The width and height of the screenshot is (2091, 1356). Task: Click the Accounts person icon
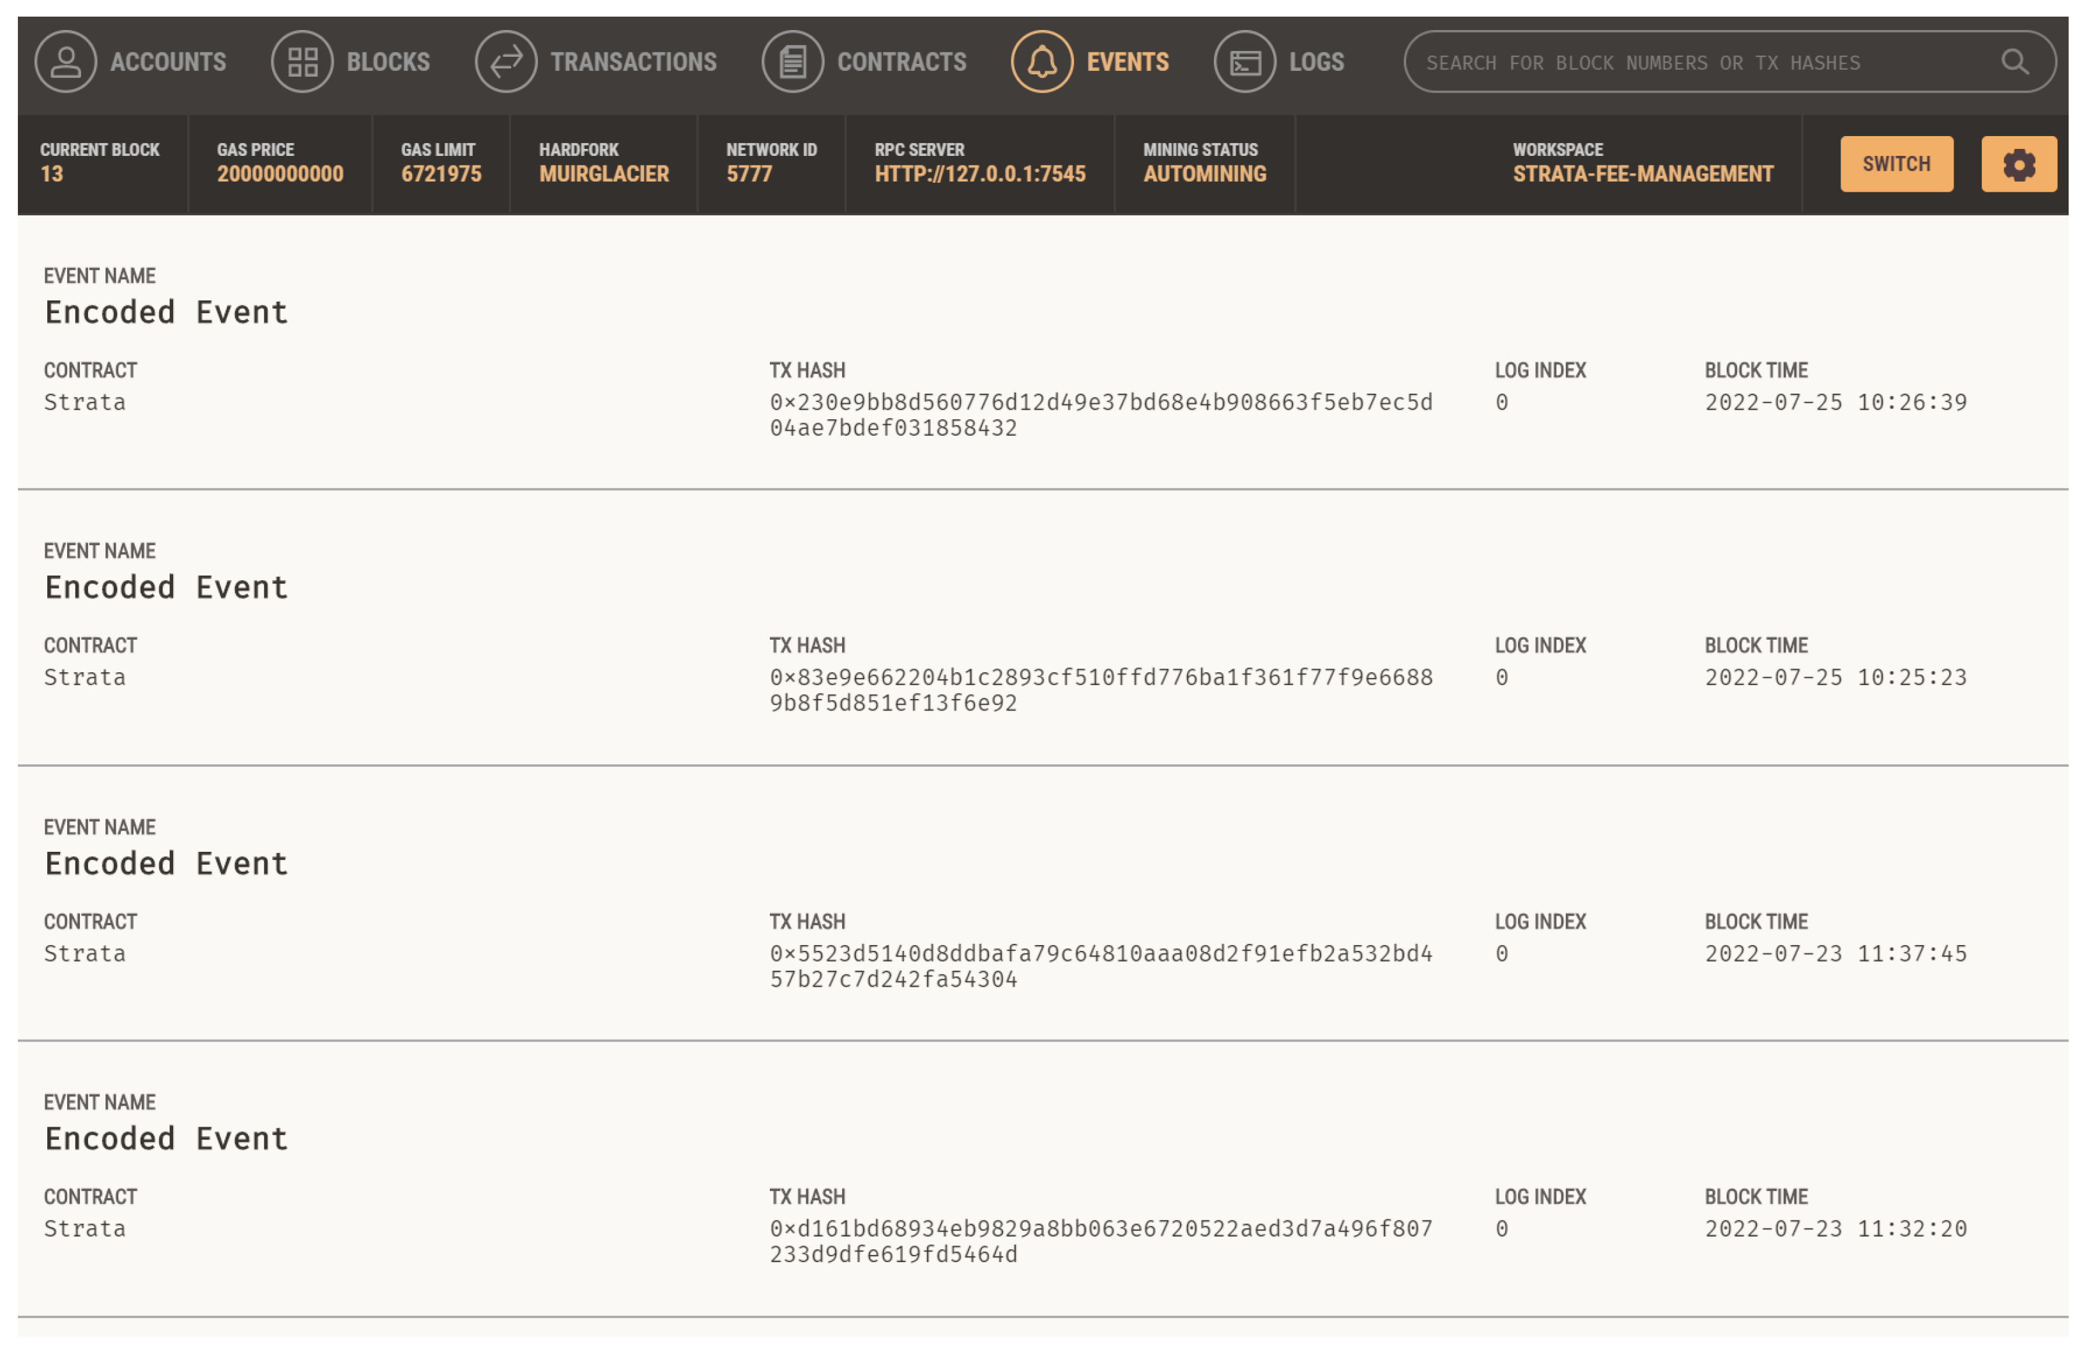point(65,61)
